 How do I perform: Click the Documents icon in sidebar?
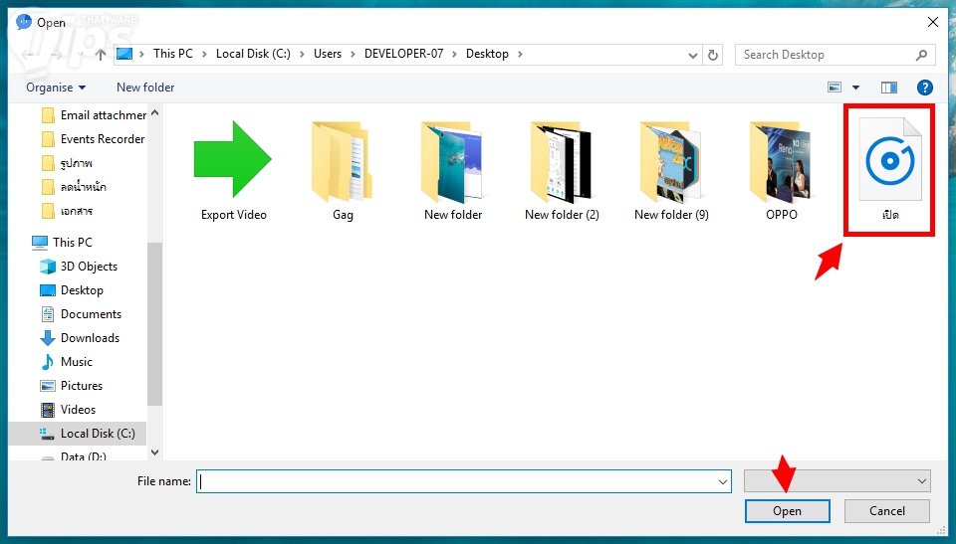tap(48, 314)
